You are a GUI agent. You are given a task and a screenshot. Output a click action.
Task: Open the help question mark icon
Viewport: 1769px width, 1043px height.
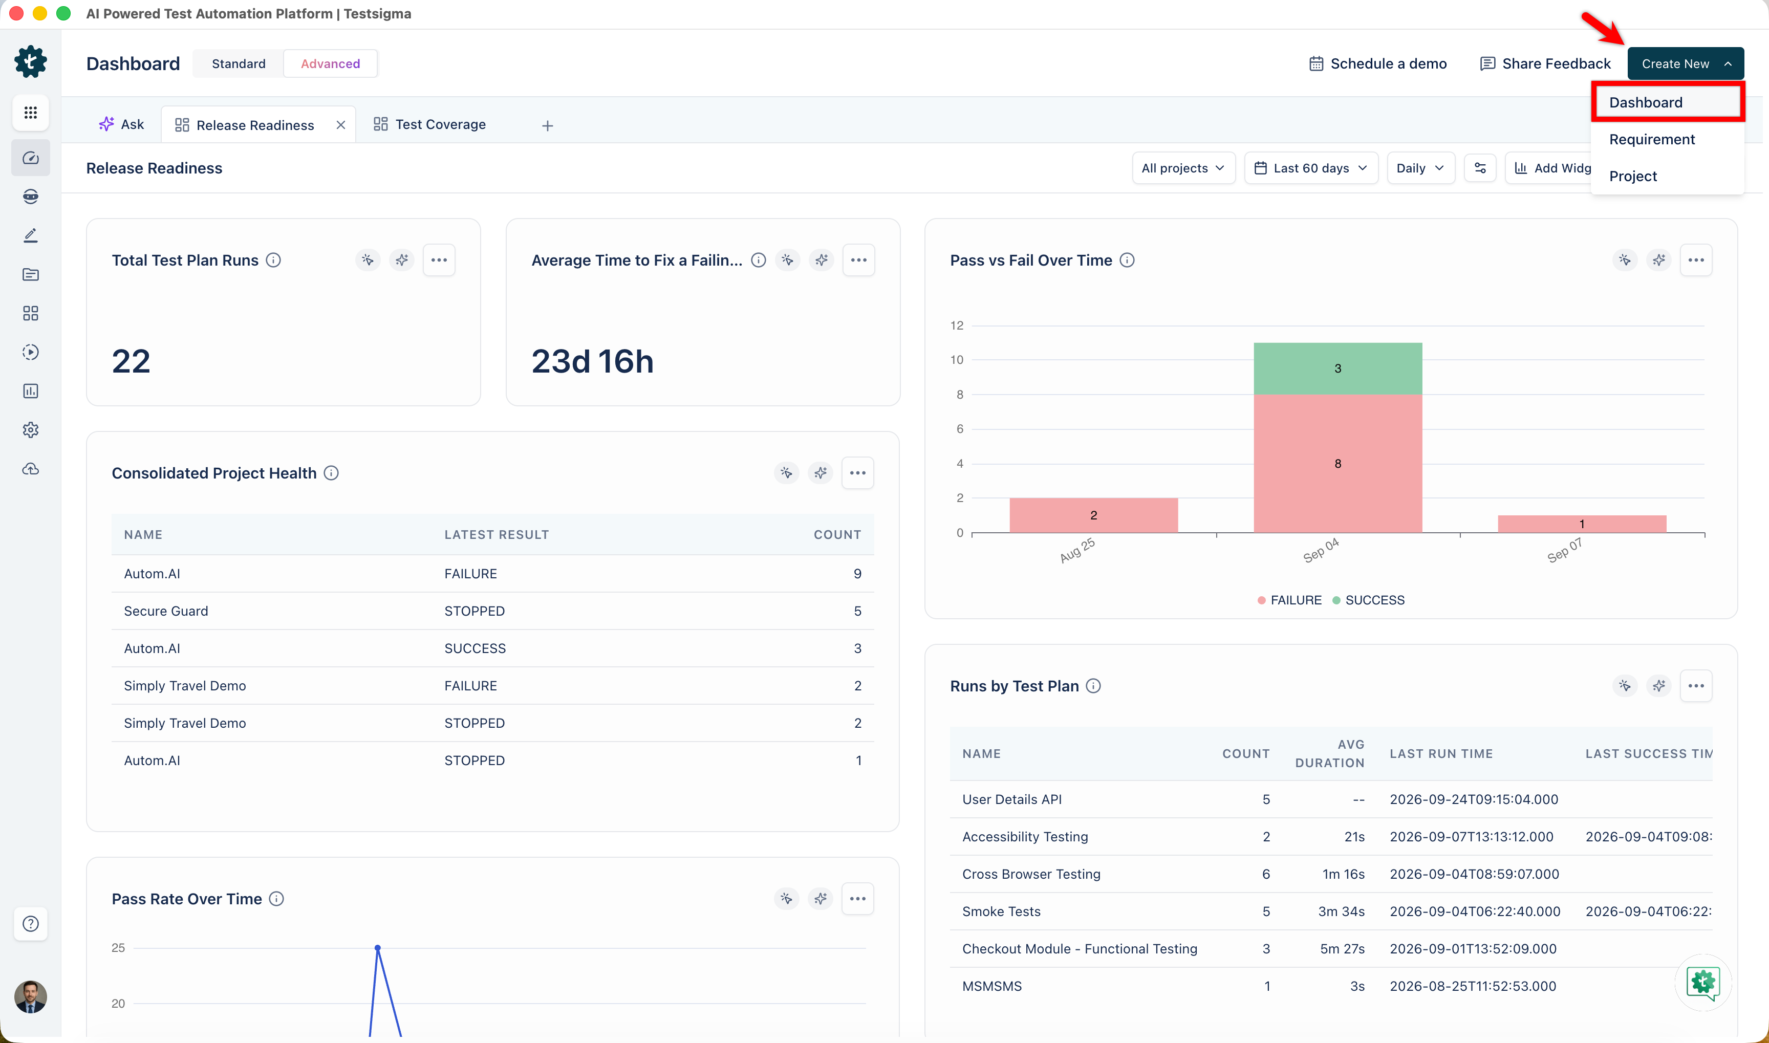(30, 924)
